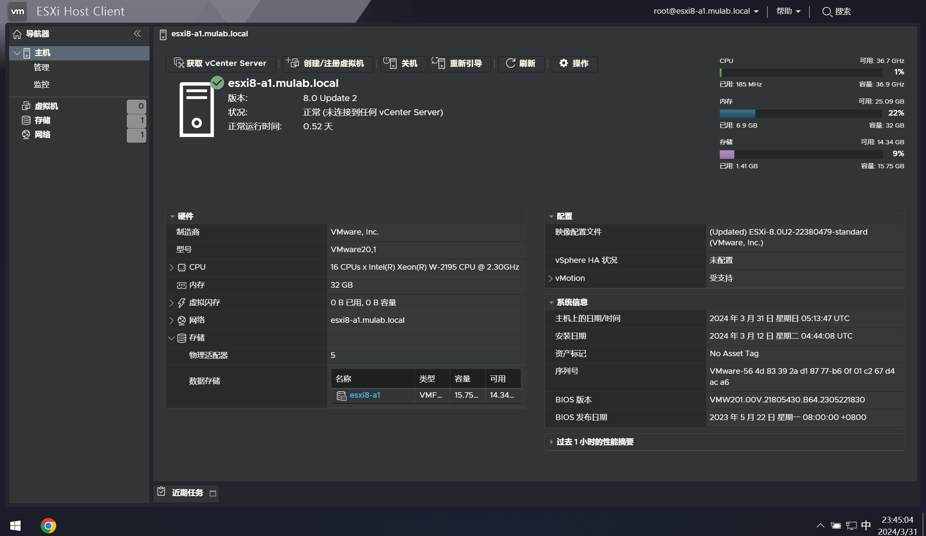Click the Refresh (刷新) button
The height and width of the screenshot is (536, 926).
(521, 63)
